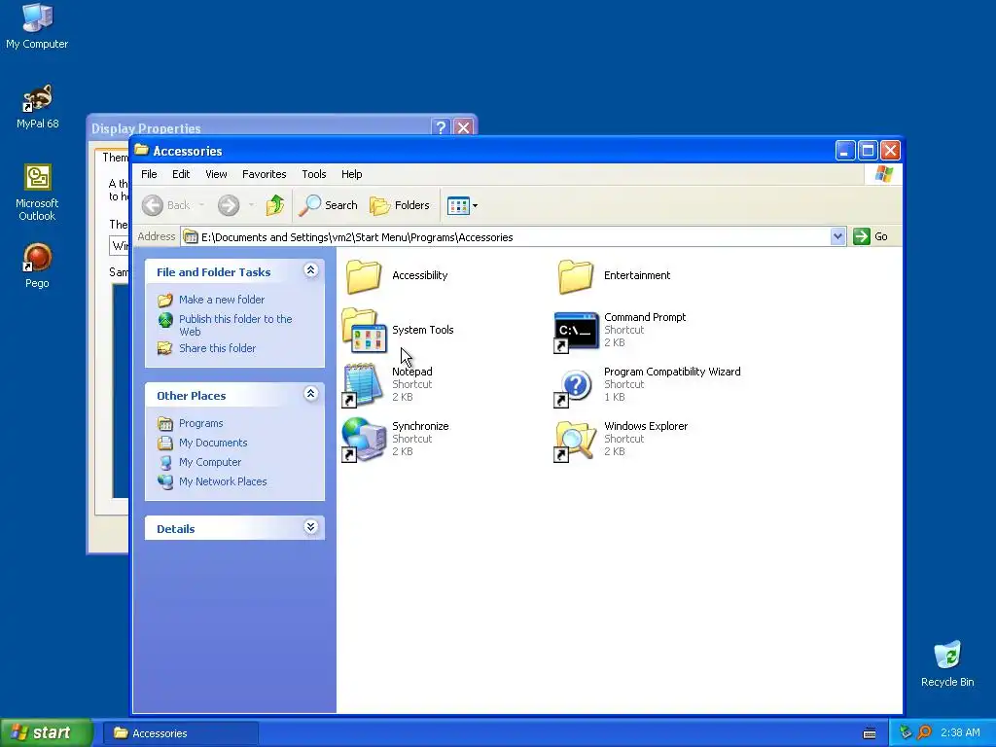Open the Help menu
Screen dimensions: 996x747
351,174
